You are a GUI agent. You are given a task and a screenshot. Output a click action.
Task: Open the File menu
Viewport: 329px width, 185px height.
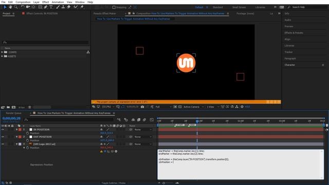[4, 2]
